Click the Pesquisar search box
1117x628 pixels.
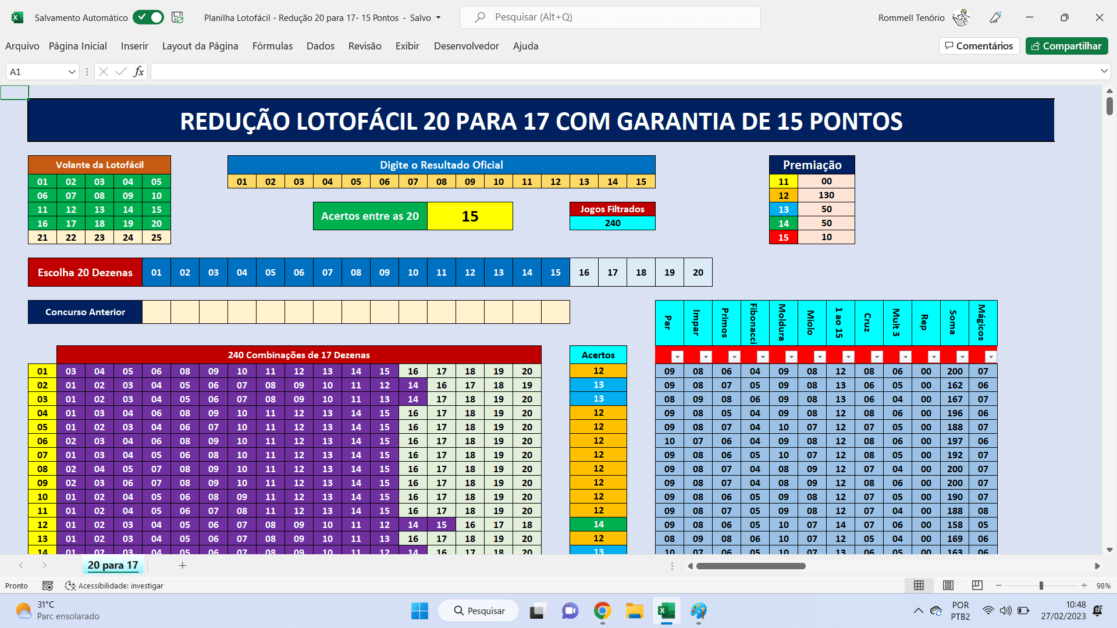click(x=610, y=17)
